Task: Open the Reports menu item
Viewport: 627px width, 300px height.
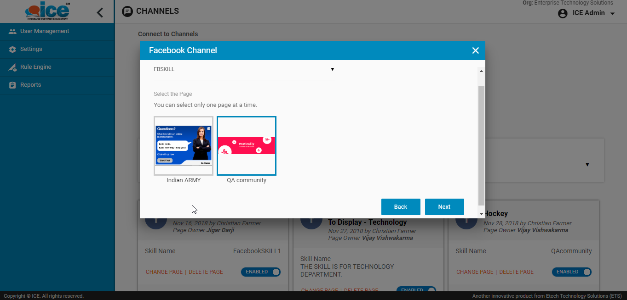Action: point(30,85)
